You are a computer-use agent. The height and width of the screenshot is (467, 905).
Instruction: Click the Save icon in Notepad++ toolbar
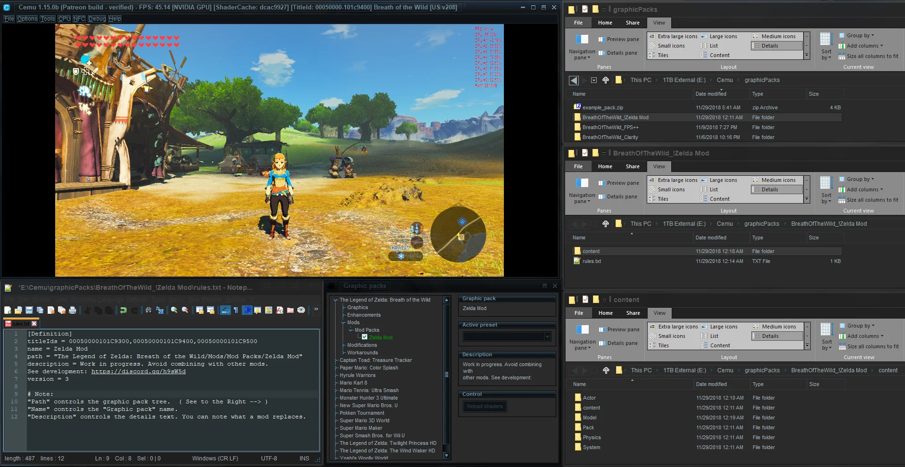(x=29, y=310)
